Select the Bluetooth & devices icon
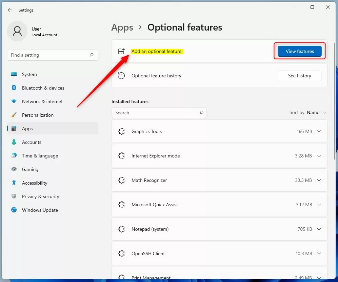The width and height of the screenshot is (338, 282). click(x=14, y=88)
